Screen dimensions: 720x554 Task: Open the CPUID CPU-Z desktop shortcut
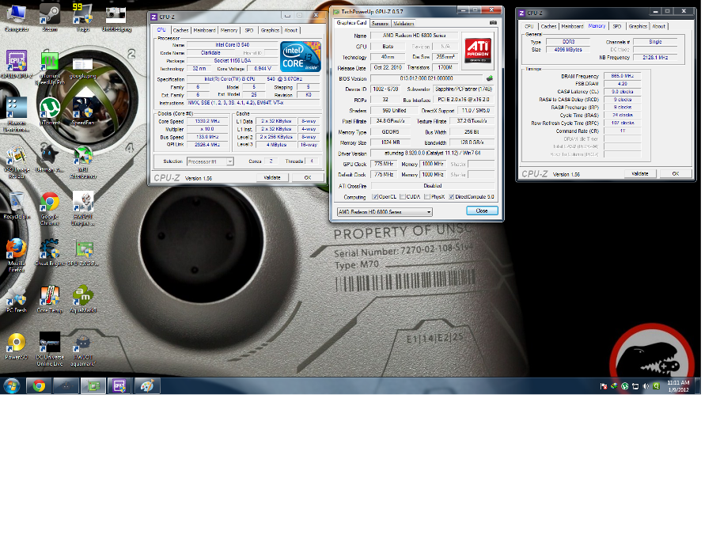point(17,65)
